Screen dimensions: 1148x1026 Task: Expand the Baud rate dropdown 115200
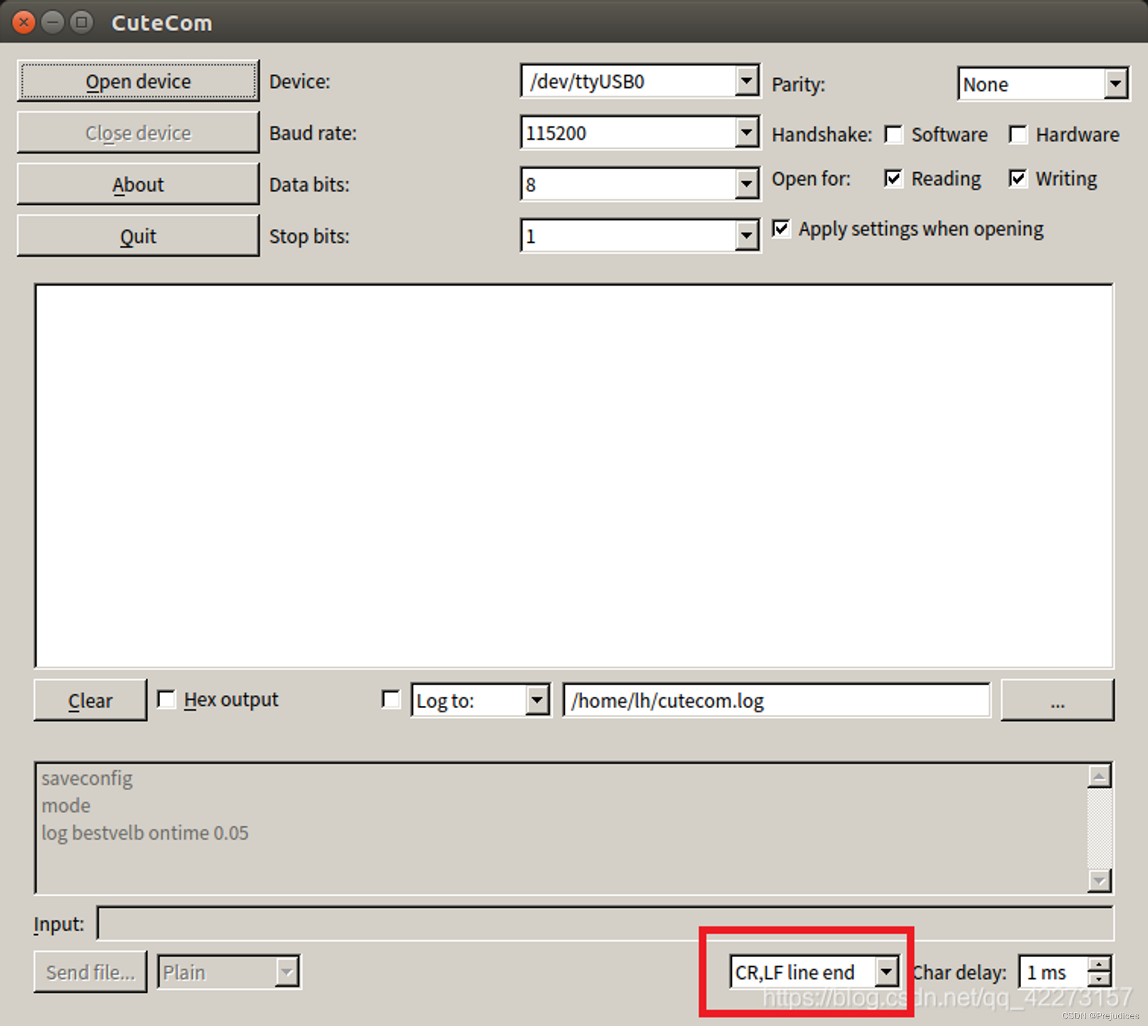tap(641, 133)
